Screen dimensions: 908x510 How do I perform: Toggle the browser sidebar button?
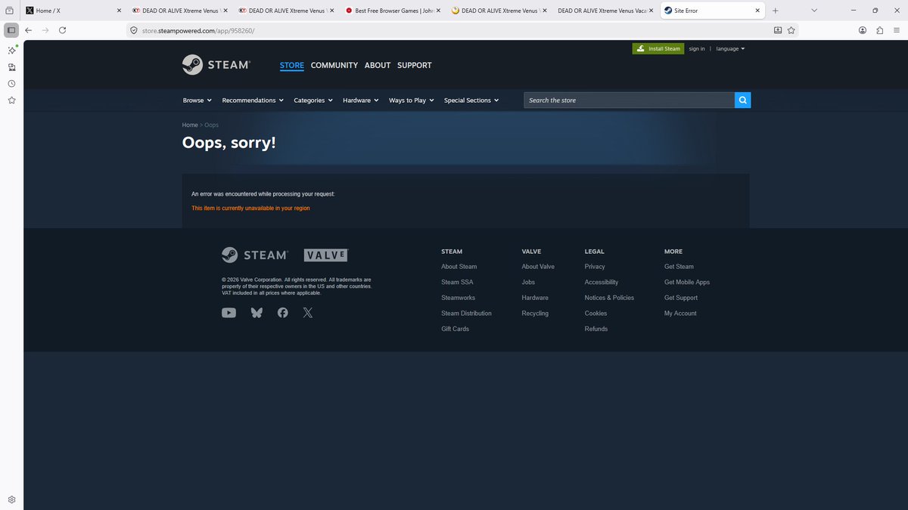coord(11,30)
